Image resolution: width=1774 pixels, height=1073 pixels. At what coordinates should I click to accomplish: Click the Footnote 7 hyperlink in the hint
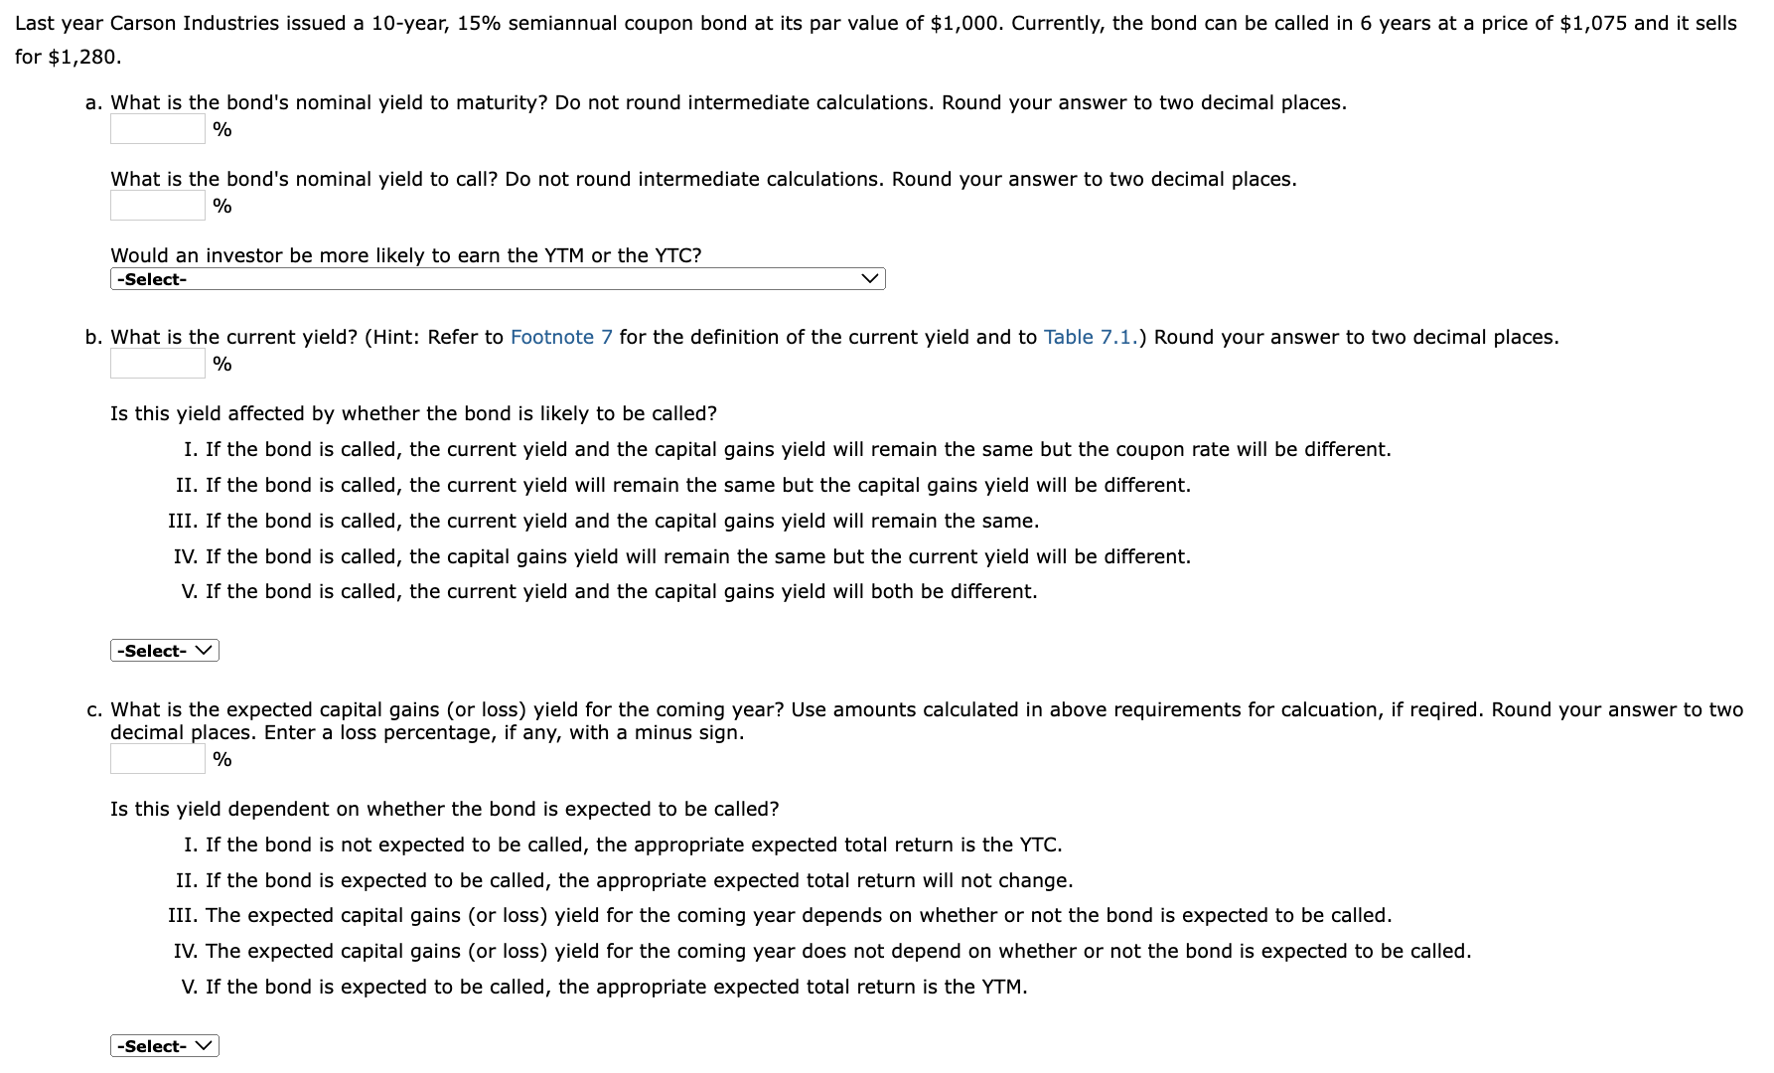(560, 337)
